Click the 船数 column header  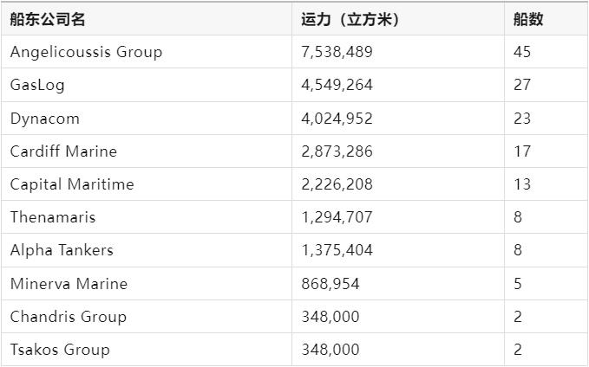click(x=528, y=19)
